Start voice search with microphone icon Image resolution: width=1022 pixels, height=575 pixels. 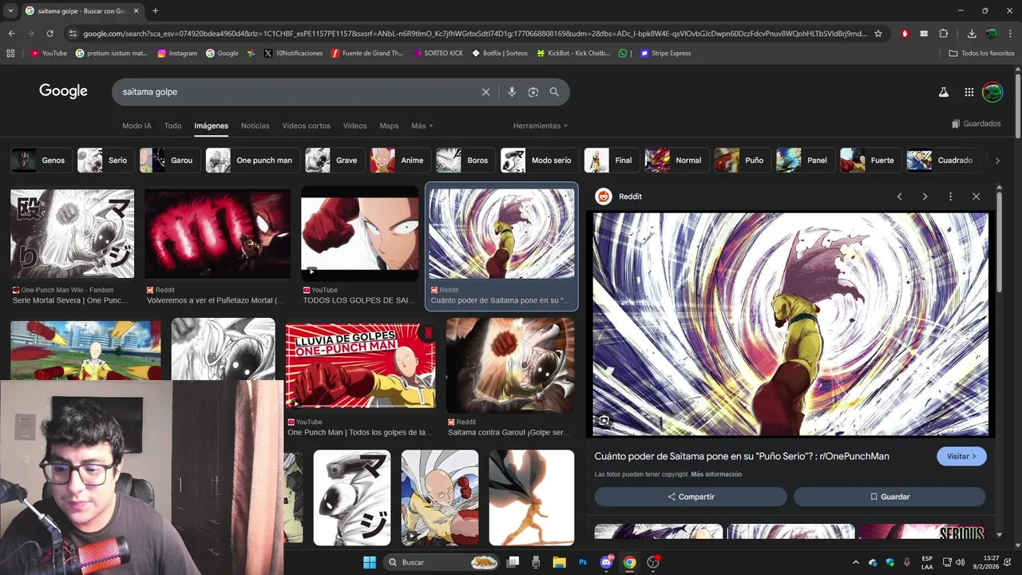click(512, 92)
